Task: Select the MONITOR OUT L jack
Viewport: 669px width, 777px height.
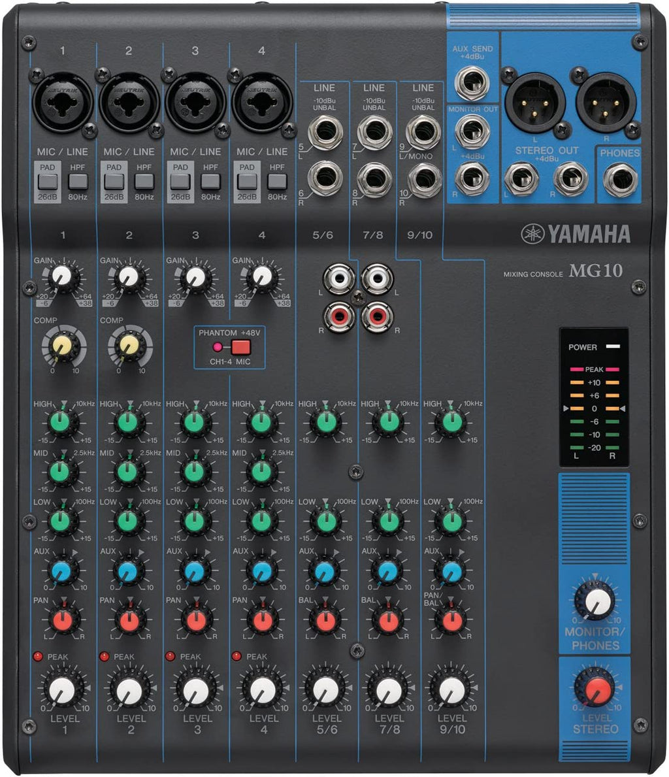Action: click(x=472, y=131)
